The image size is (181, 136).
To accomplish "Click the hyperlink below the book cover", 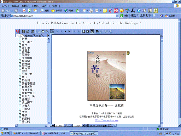I will [107, 120].
